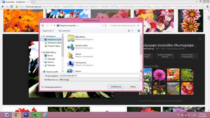Select Μουσική library in the tree

click(x=50, y=65)
